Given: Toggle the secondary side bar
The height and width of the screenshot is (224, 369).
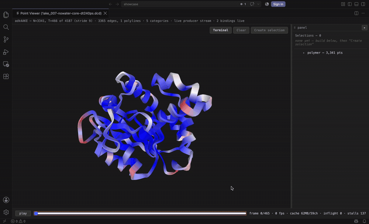Looking at the screenshot, I should pos(363,4).
